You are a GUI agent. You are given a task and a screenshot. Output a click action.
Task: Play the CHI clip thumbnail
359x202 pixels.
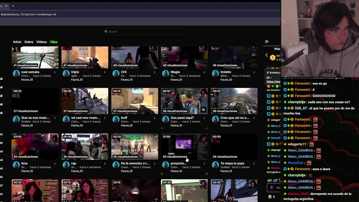[135, 57]
